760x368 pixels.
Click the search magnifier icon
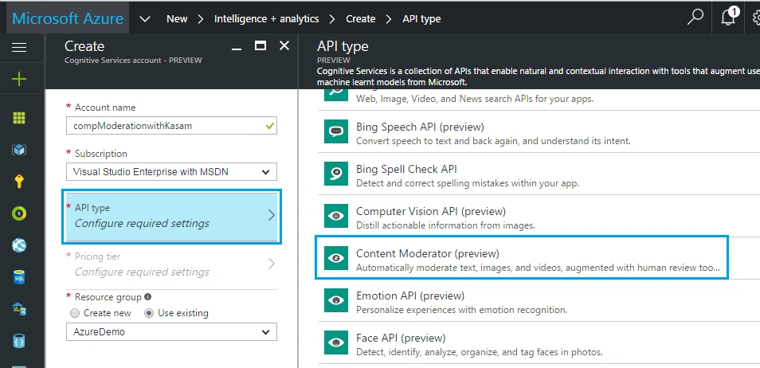tap(695, 18)
